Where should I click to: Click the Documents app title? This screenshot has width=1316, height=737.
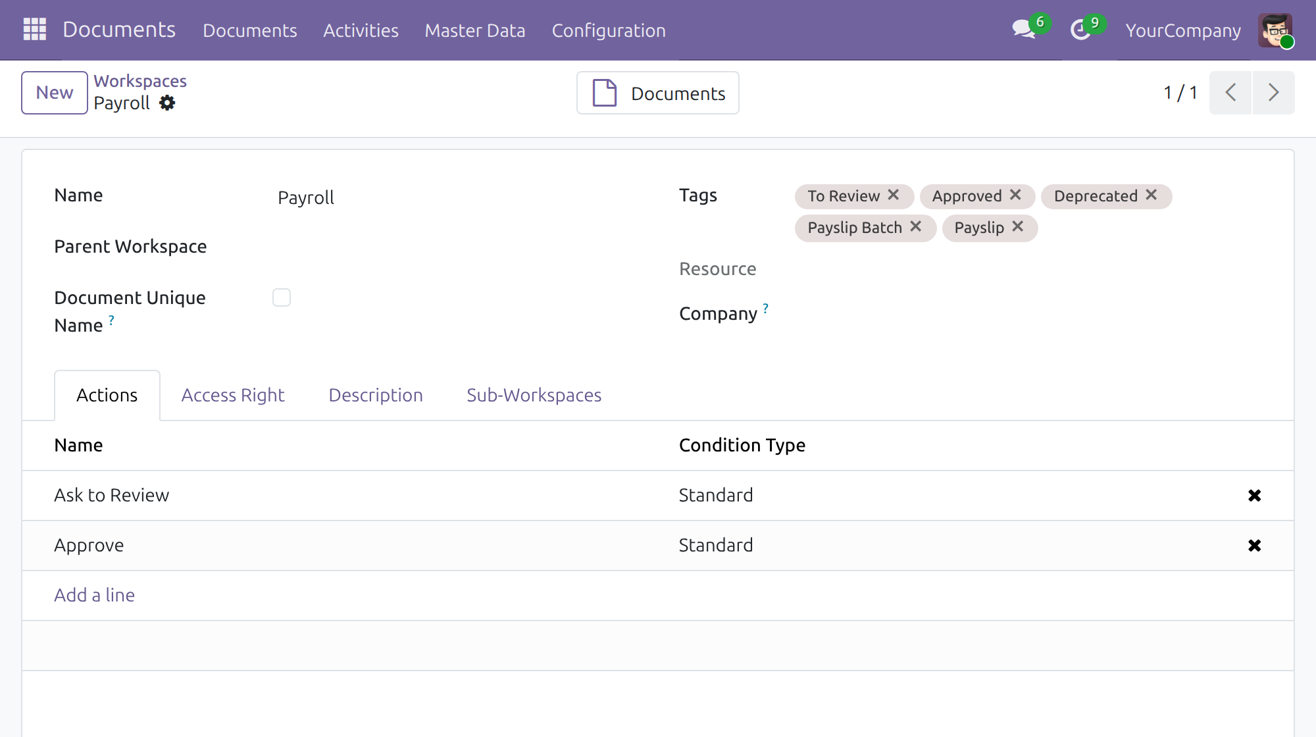(x=119, y=30)
